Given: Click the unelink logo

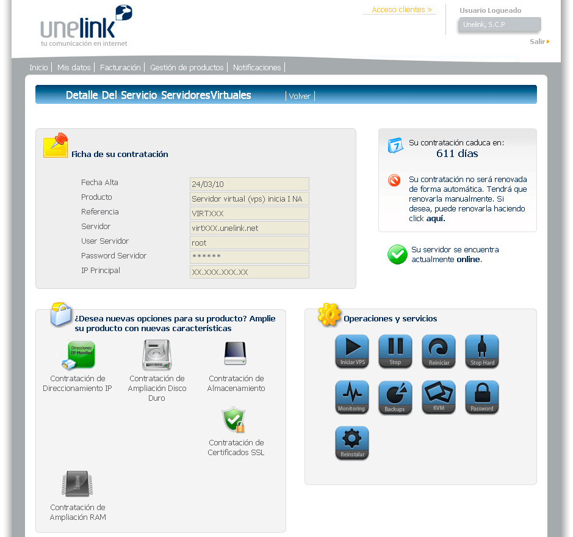Looking at the screenshot, I should pos(86,26).
